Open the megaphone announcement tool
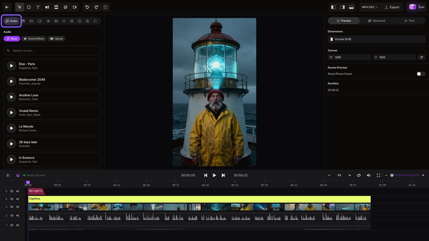The height and width of the screenshot is (241, 429). pyautogui.click(x=47, y=7)
